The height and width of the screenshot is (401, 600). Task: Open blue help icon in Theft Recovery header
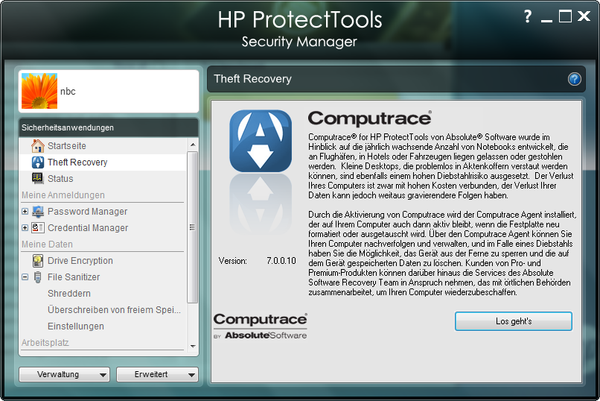point(575,79)
